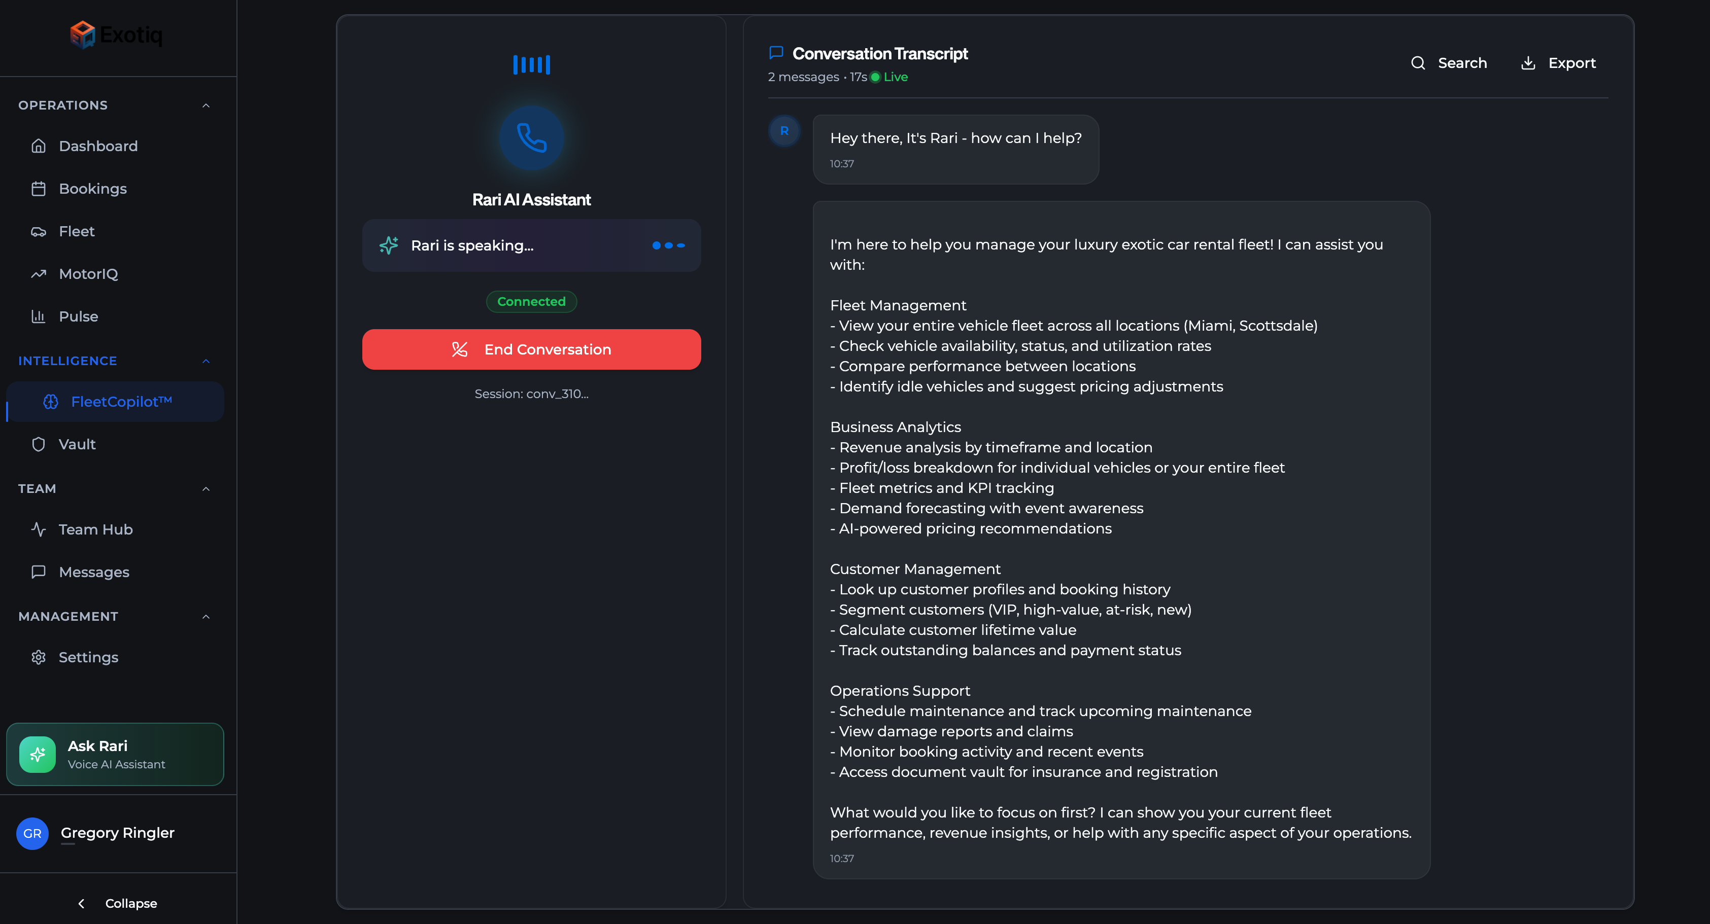Collapse the TEAM section chevron

click(x=206, y=489)
